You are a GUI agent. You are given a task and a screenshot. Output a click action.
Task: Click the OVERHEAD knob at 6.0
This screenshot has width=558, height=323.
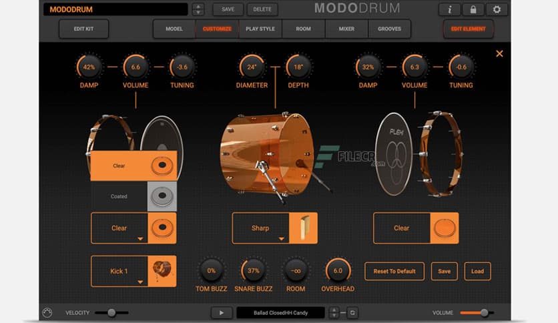click(338, 271)
